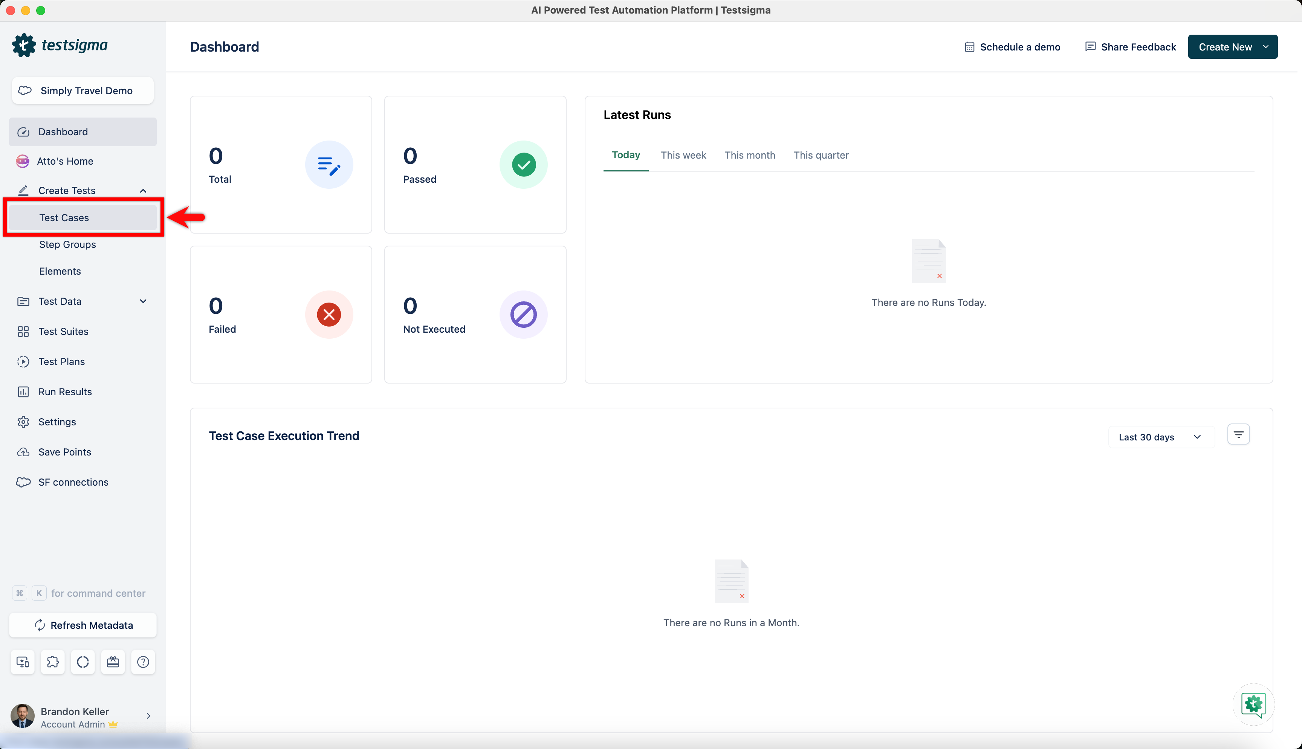The width and height of the screenshot is (1302, 749).
Task: Click the Refresh Metadata button
Action: click(x=82, y=625)
